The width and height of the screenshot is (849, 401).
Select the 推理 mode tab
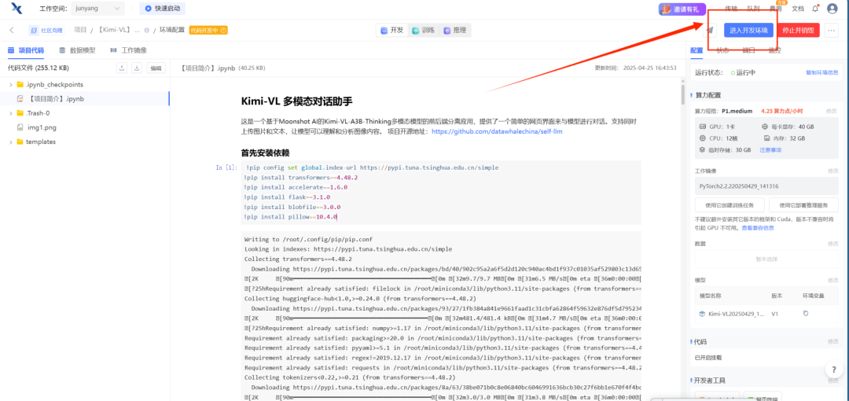tap(455, 31)
